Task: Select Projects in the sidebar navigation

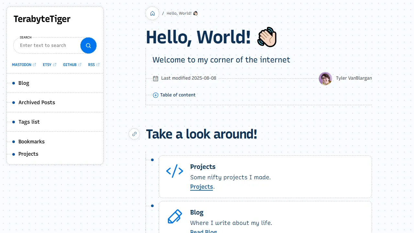Action: 28,154
